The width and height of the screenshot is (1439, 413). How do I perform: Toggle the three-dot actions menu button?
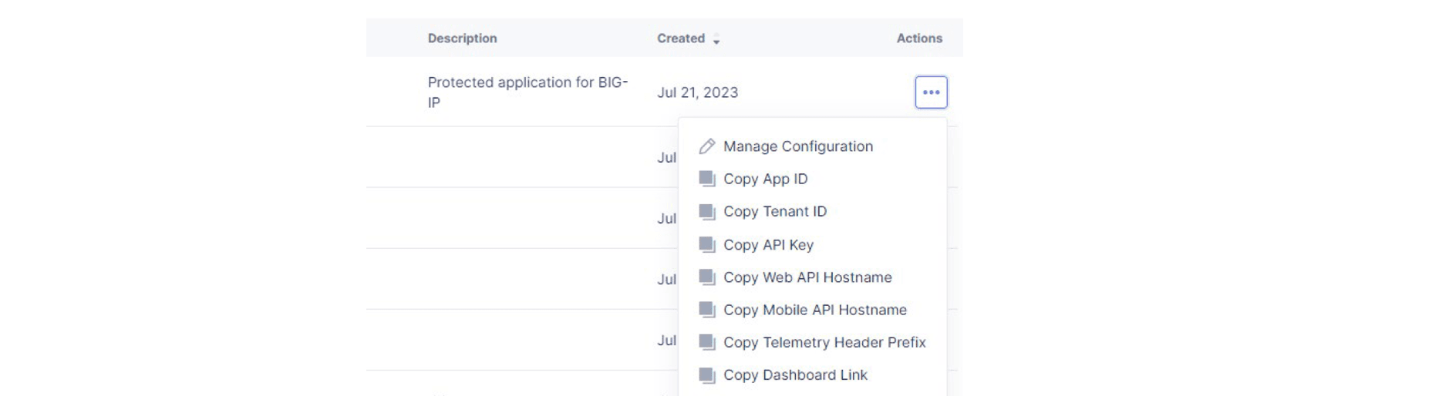point(931,92)
